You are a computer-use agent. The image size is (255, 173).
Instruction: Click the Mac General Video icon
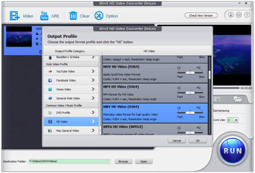pyautogui.click(x=50, y=131)
